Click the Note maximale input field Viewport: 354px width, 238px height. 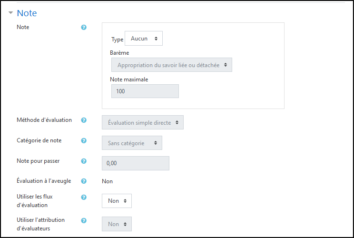[x=145, y=91]
